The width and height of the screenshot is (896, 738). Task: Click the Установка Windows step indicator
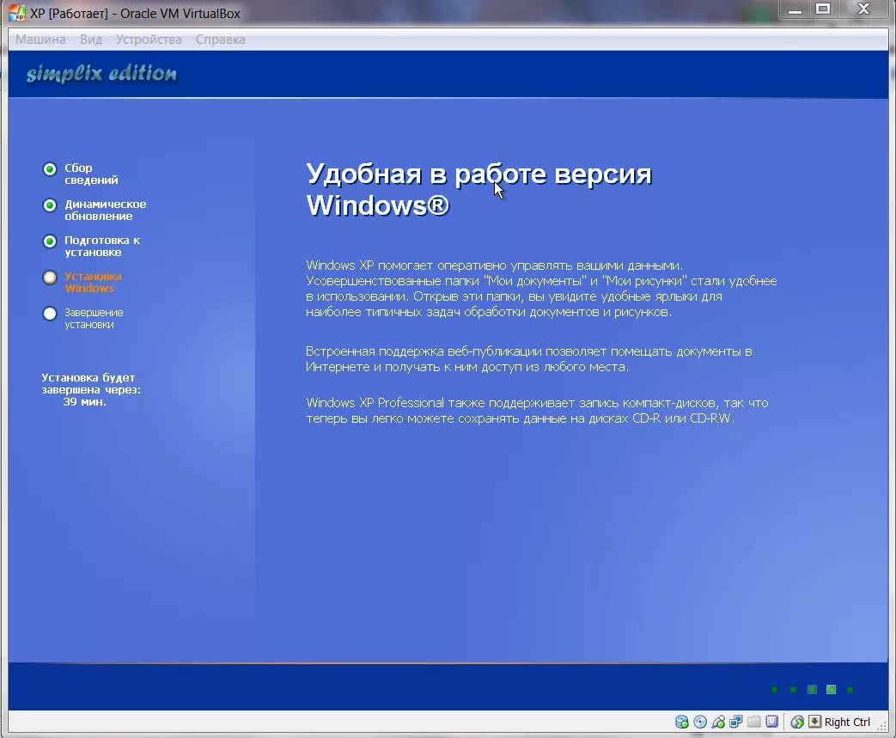50,278
